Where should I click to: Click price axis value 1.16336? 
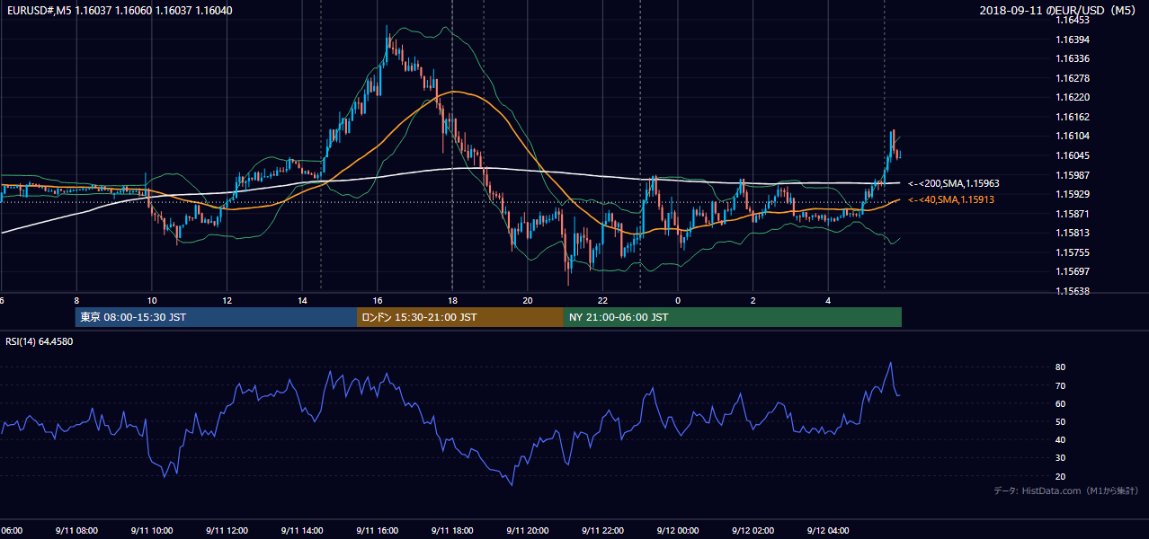click(1072, 58)
